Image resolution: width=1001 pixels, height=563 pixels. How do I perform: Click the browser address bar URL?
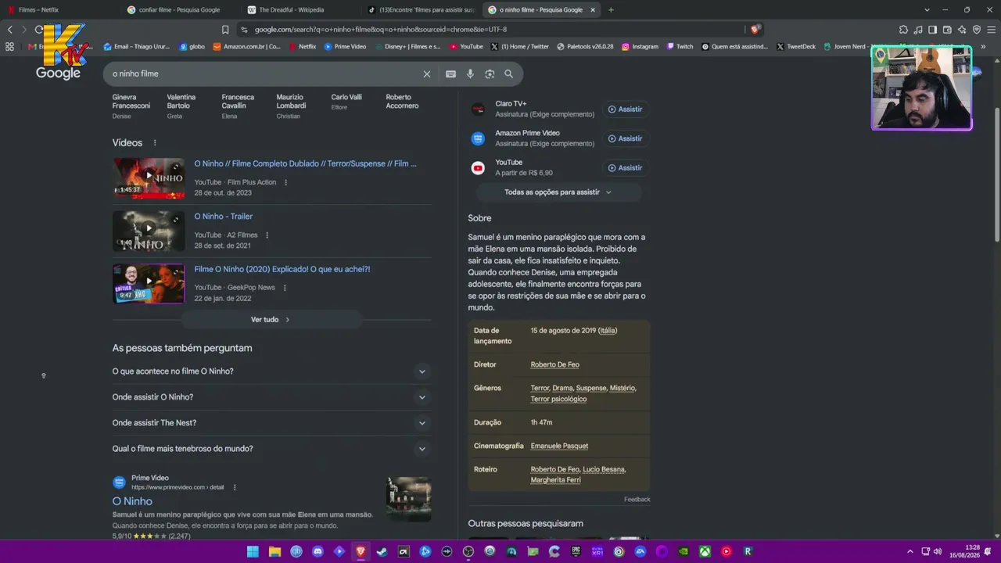[x=381, y=30]
